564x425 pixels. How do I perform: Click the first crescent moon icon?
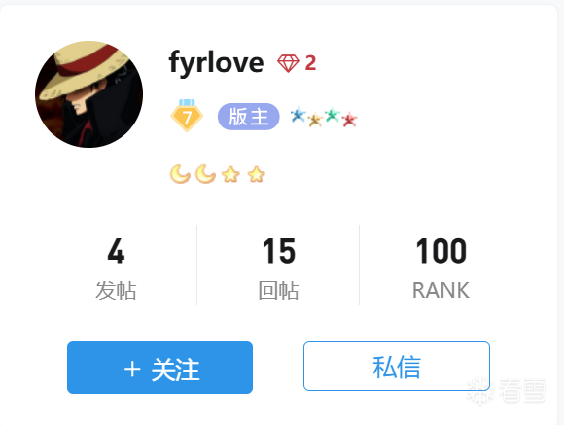tap(180, 174)
